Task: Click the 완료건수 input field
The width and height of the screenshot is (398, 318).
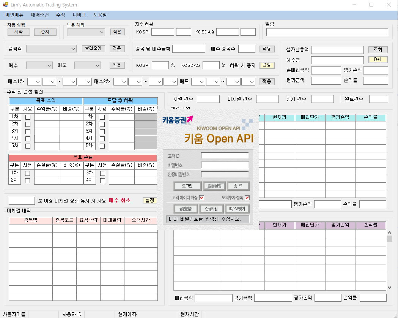Action: pos(378,99)
